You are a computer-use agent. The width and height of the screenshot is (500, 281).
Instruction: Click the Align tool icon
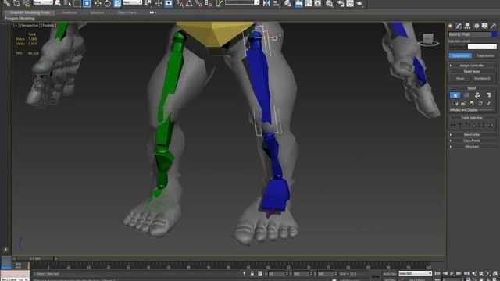coord(277,3)
